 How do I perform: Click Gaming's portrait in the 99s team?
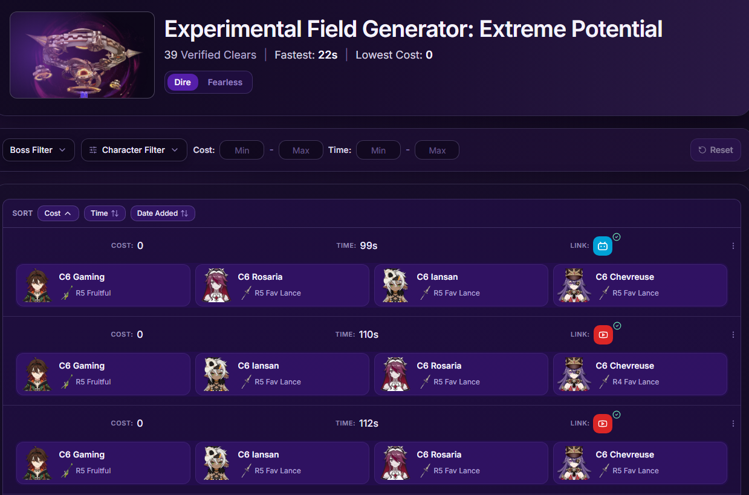(37, 285)
